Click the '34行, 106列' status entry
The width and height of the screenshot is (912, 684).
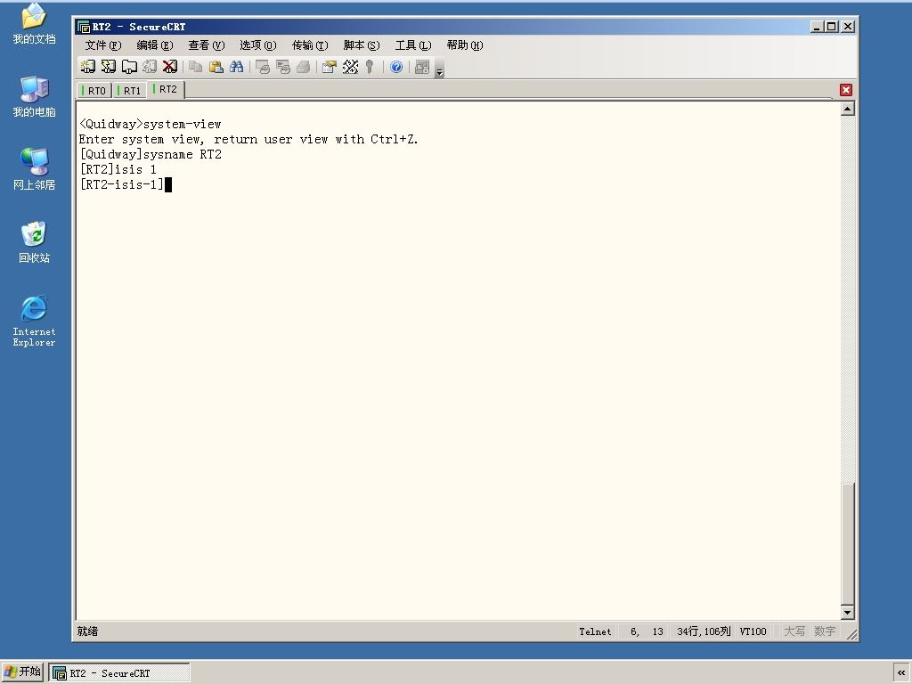point(704,631)
